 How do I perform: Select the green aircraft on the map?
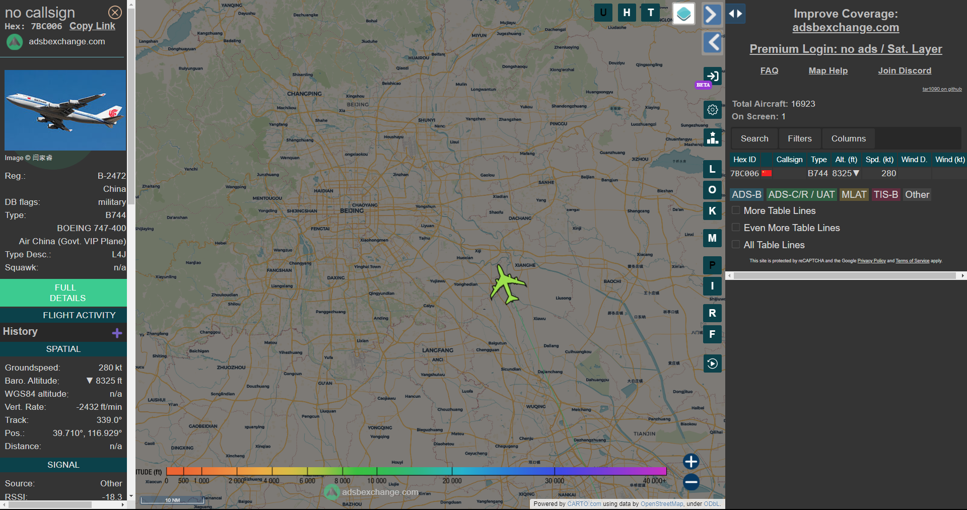[508, 285]
